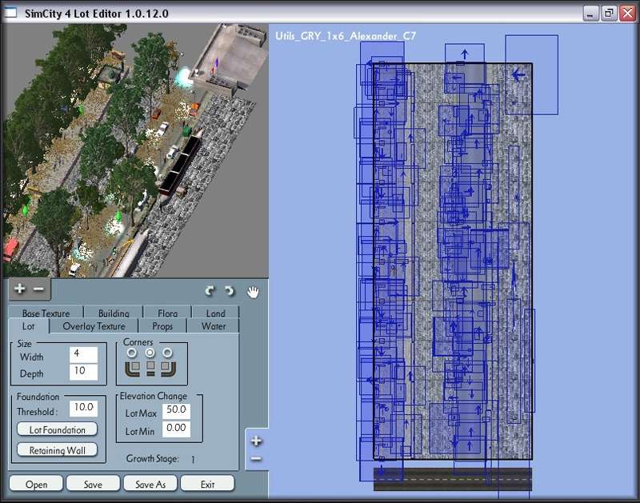Image resolution: width=640 pixels, height=503 pixels.
Task: Open the Land tab
Action: point(215,313)
